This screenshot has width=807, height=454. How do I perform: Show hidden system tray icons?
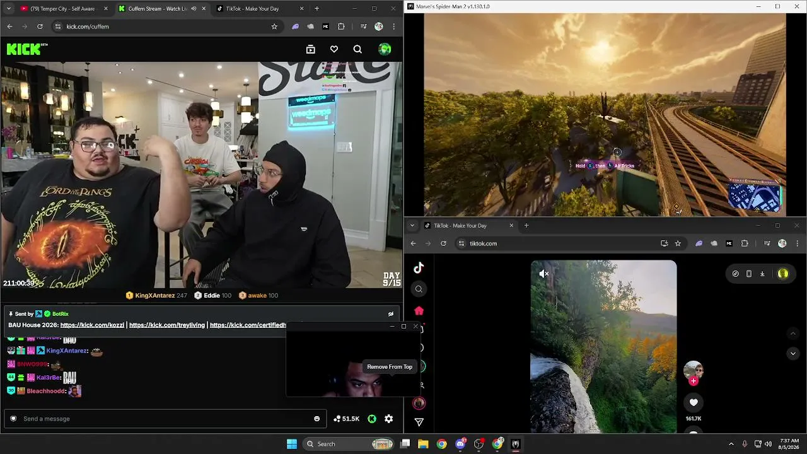coord(731,444)
